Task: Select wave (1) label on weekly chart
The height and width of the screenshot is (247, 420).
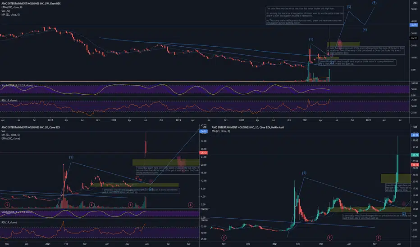Action: tap(311, 39)
